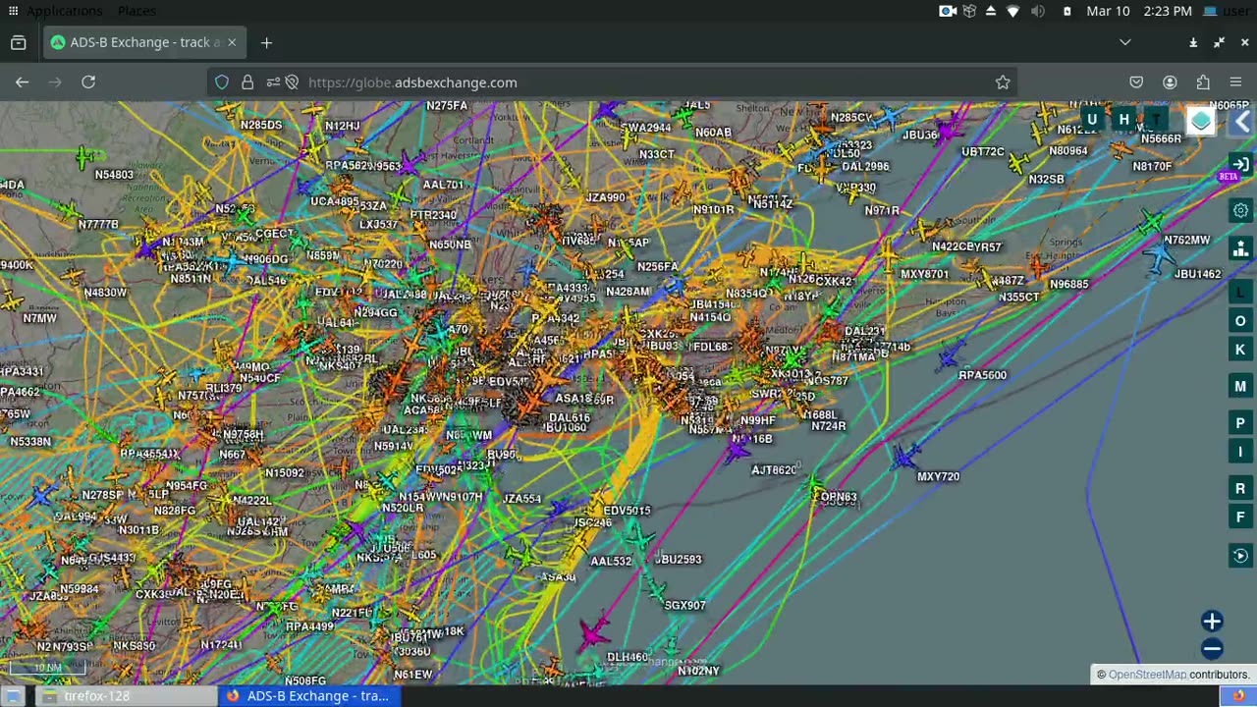This screenshot has width=1257, height=707.
Task: Reload the ADS-B Exchange page
Action: pyautogui.click(x=88, y=82)
